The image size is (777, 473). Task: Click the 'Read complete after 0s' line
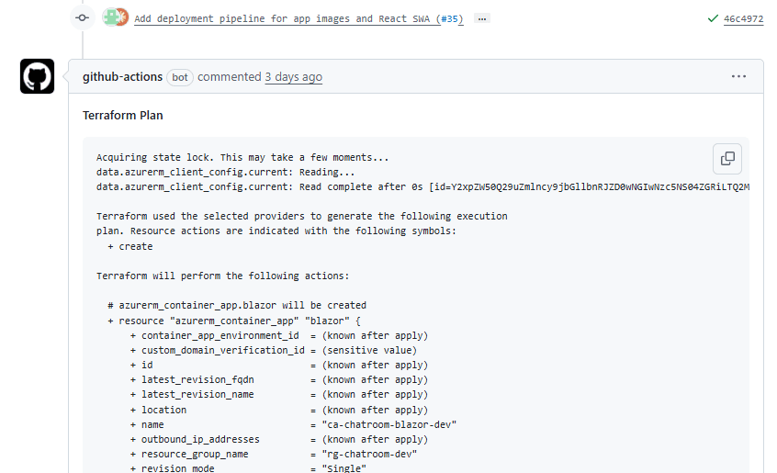coord(422,187)
